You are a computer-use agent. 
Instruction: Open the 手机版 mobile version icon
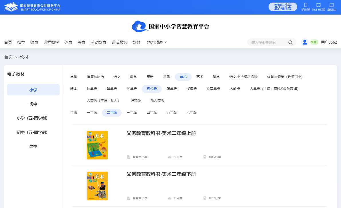305,7
